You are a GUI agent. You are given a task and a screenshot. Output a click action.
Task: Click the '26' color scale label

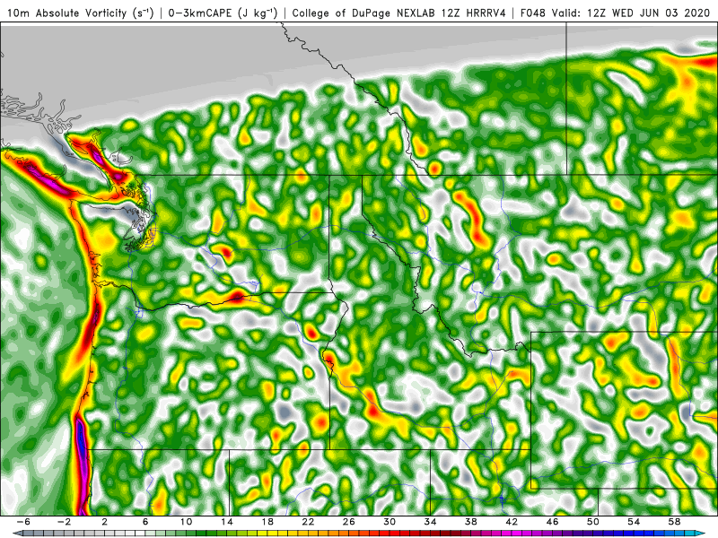[349, 522]
